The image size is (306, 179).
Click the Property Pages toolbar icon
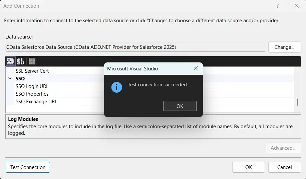[x=32, y=61]
